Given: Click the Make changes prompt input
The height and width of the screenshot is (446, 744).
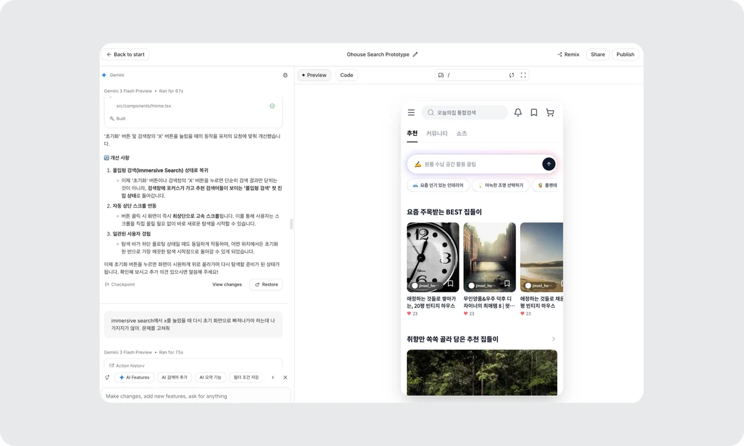Looking at the screenshot, I should tap(196, 396).
